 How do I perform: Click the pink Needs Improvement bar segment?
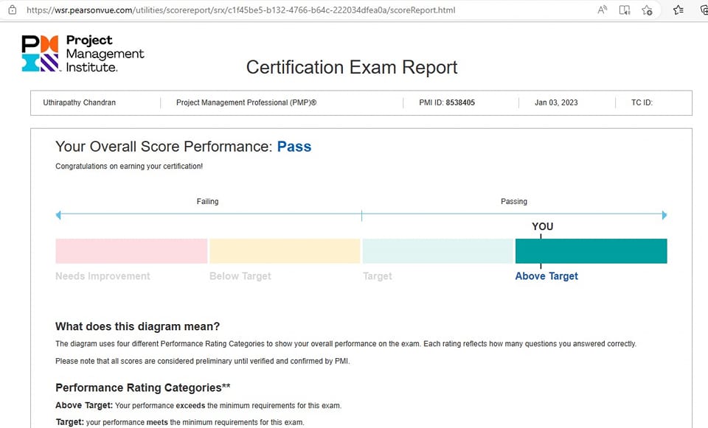(x=131, y=250)
